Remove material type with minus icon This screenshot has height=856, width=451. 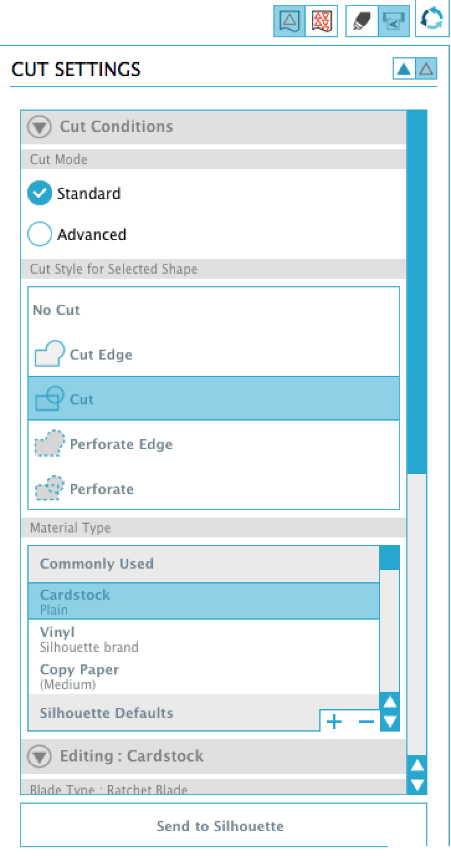point(367,722)
